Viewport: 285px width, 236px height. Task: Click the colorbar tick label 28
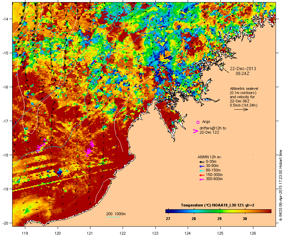point(194,219)
